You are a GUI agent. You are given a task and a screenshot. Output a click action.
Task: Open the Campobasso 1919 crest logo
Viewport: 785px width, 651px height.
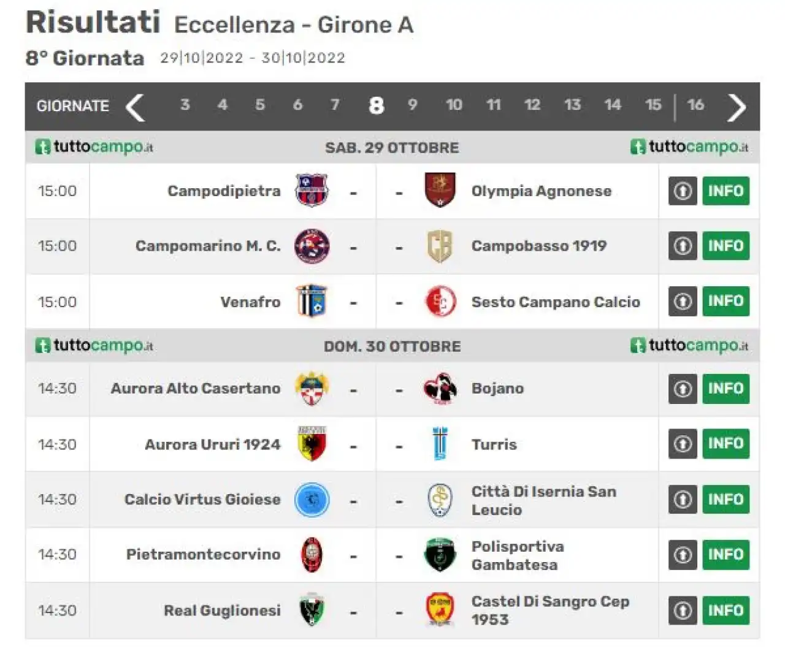pyautogui.click(x=440, y=246)
